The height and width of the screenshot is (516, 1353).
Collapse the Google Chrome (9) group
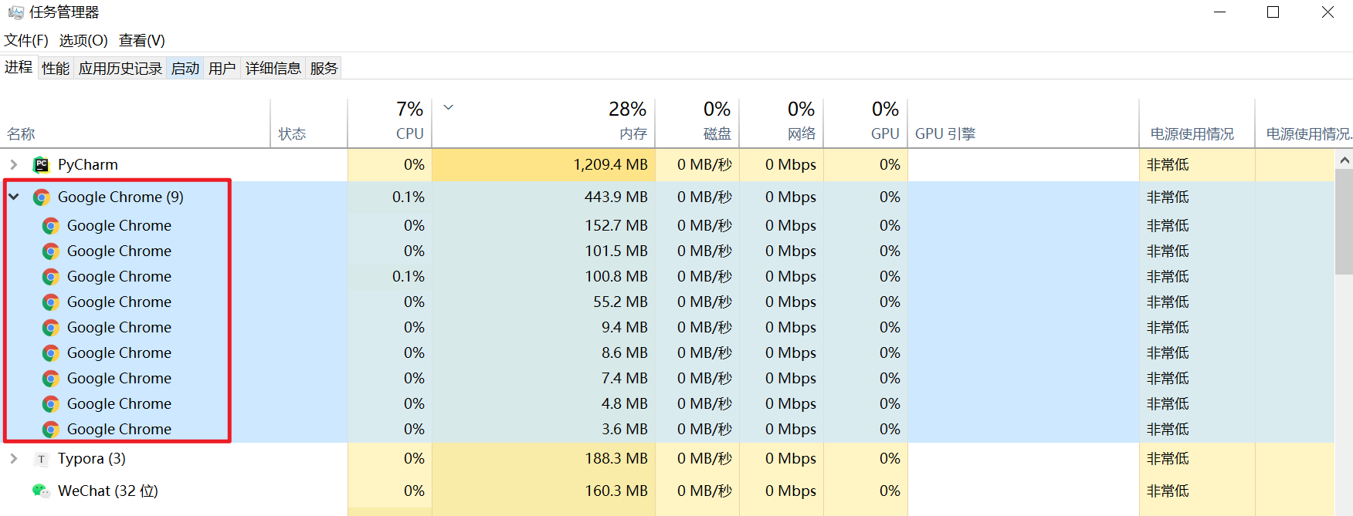(x=14, y=197)
